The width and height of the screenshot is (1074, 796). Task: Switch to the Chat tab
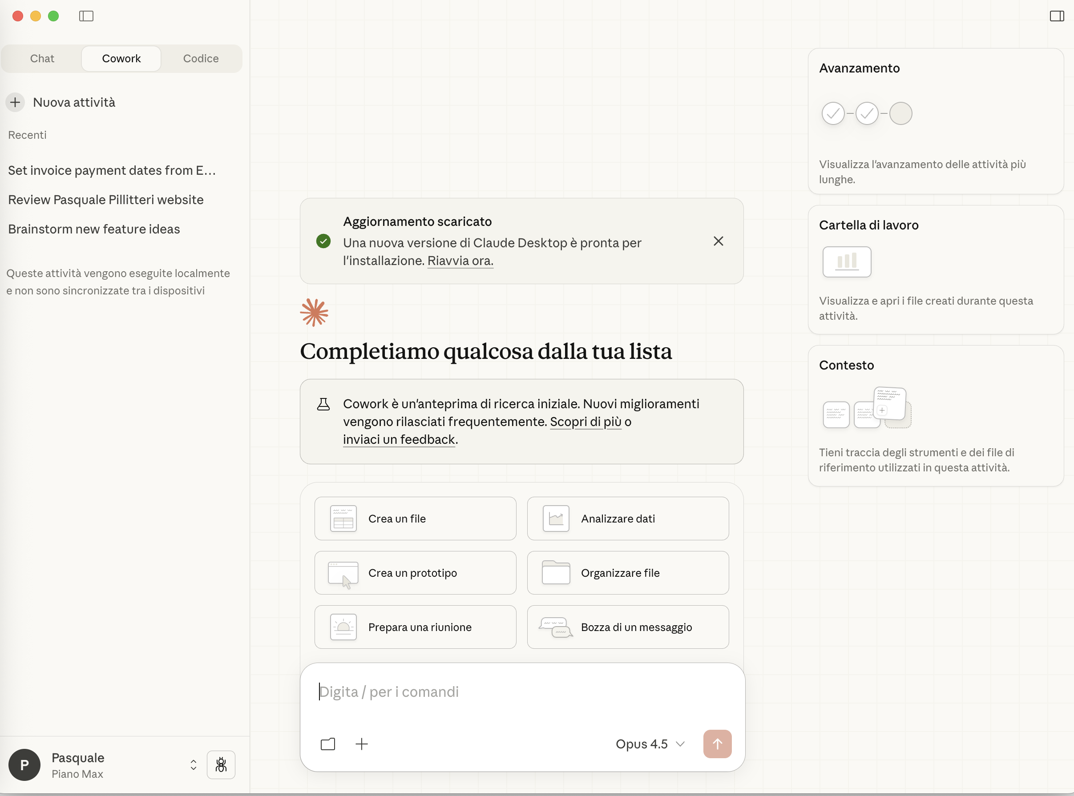point(42,59)
